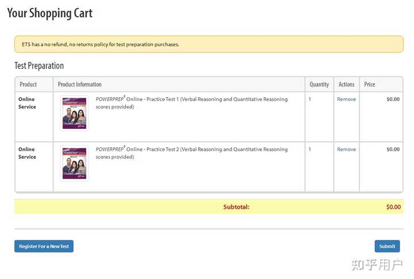Click the Your Shopping Cart heading
Screen dimensions: 414x279
pos(49,13)
